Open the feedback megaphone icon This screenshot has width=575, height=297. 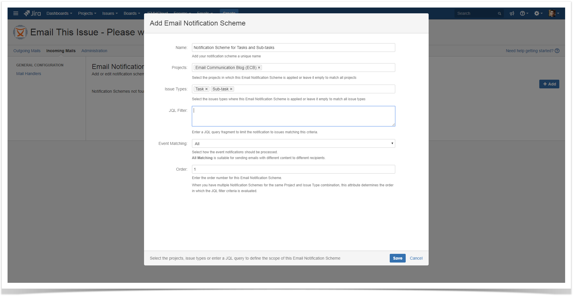[512, 13]
